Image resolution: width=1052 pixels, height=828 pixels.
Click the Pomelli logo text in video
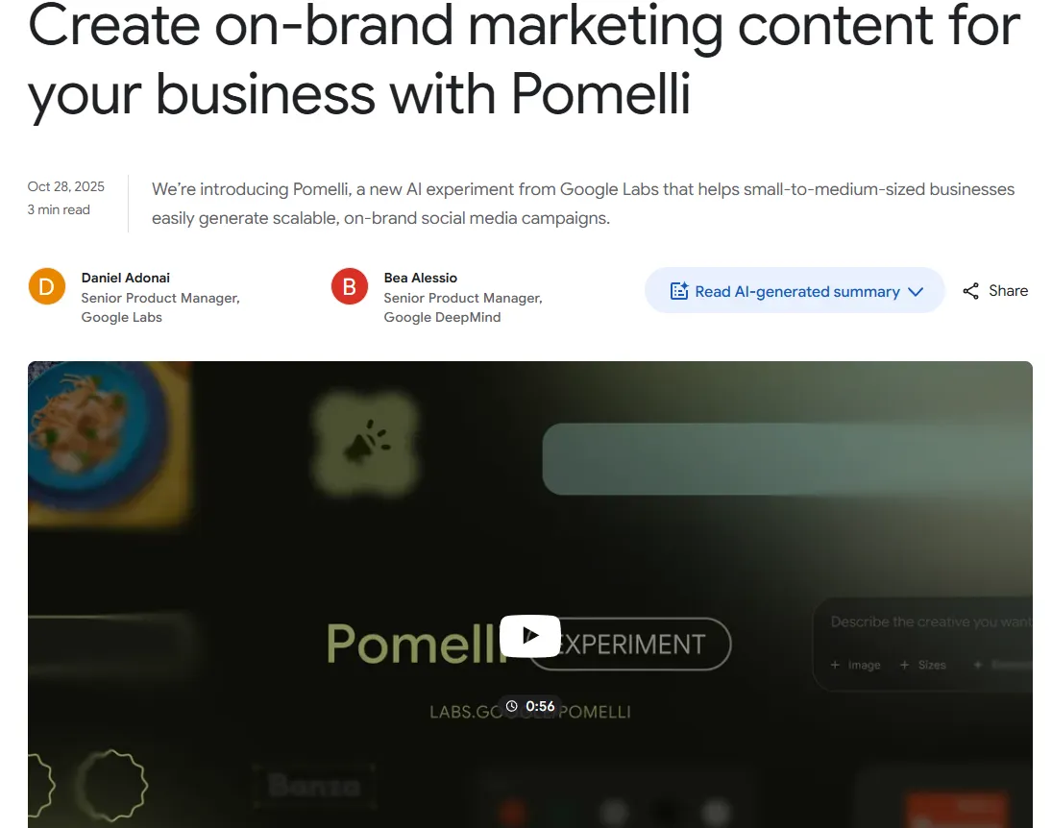click(414, 644)
